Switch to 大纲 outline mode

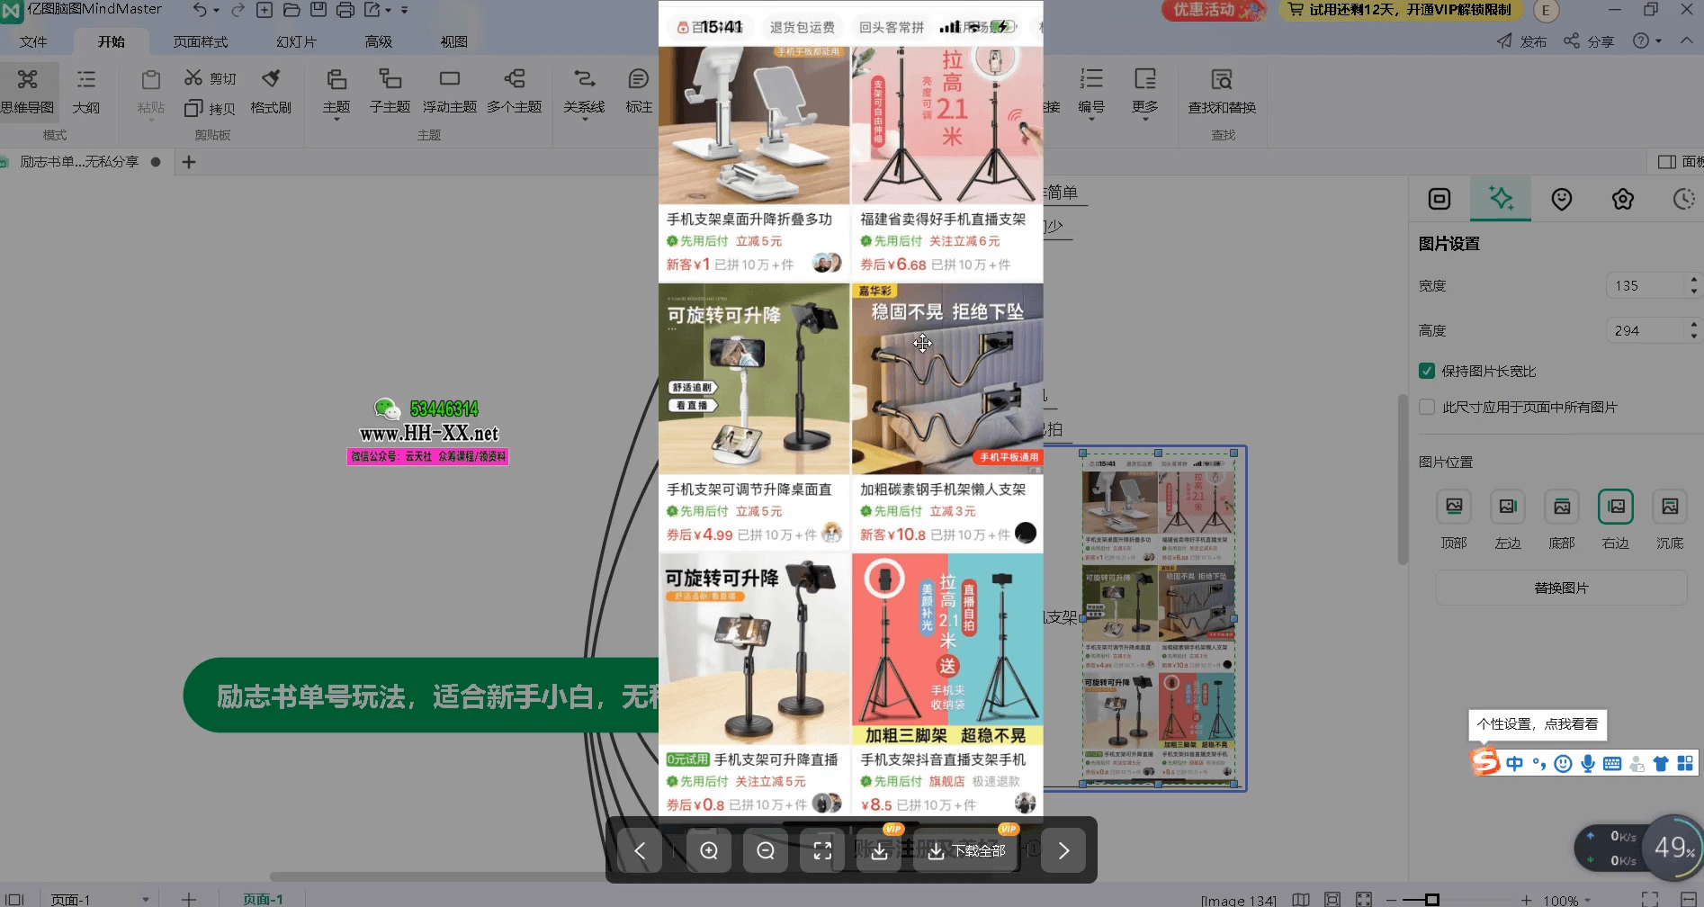pos(86,92)
